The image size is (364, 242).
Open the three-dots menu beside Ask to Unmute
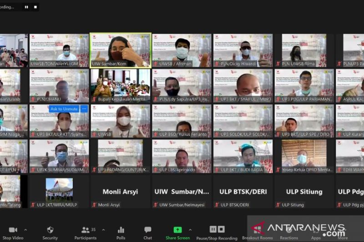pyautogui.click(x=84, y=109)
